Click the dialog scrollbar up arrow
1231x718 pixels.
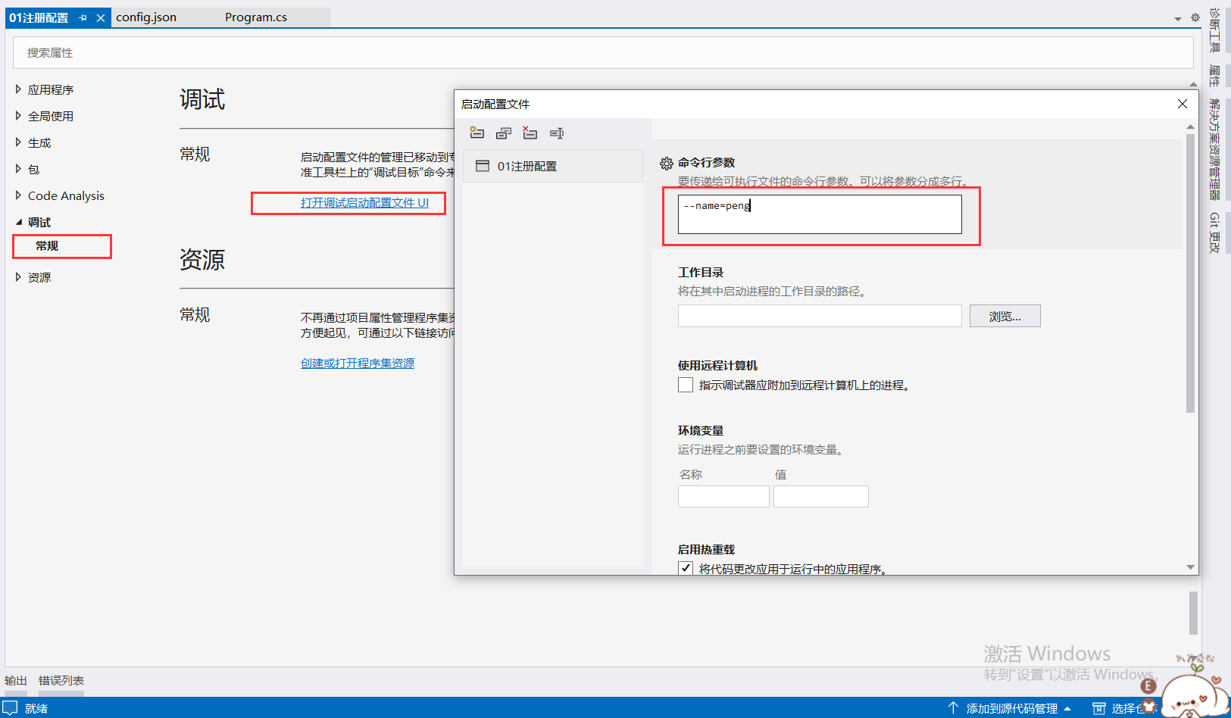1190,126
